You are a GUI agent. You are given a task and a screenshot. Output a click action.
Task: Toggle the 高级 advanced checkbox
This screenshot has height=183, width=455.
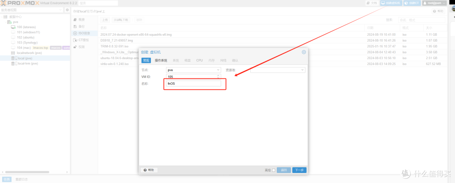point(273,170)
